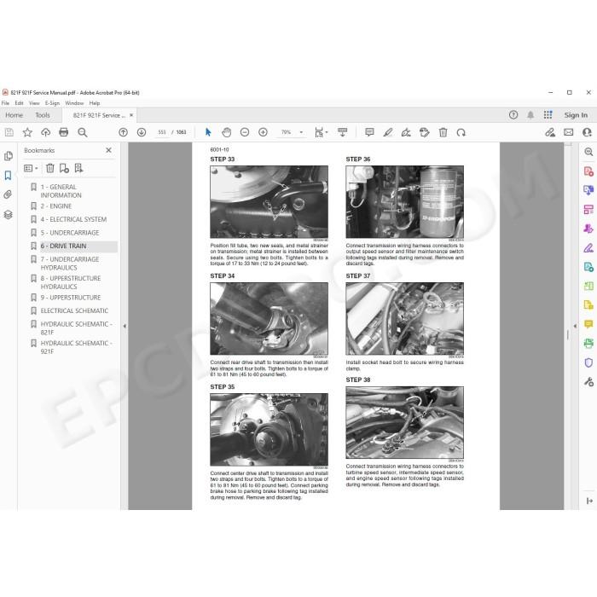
Task: Go to the next page arrow
Action: point(142,132)
